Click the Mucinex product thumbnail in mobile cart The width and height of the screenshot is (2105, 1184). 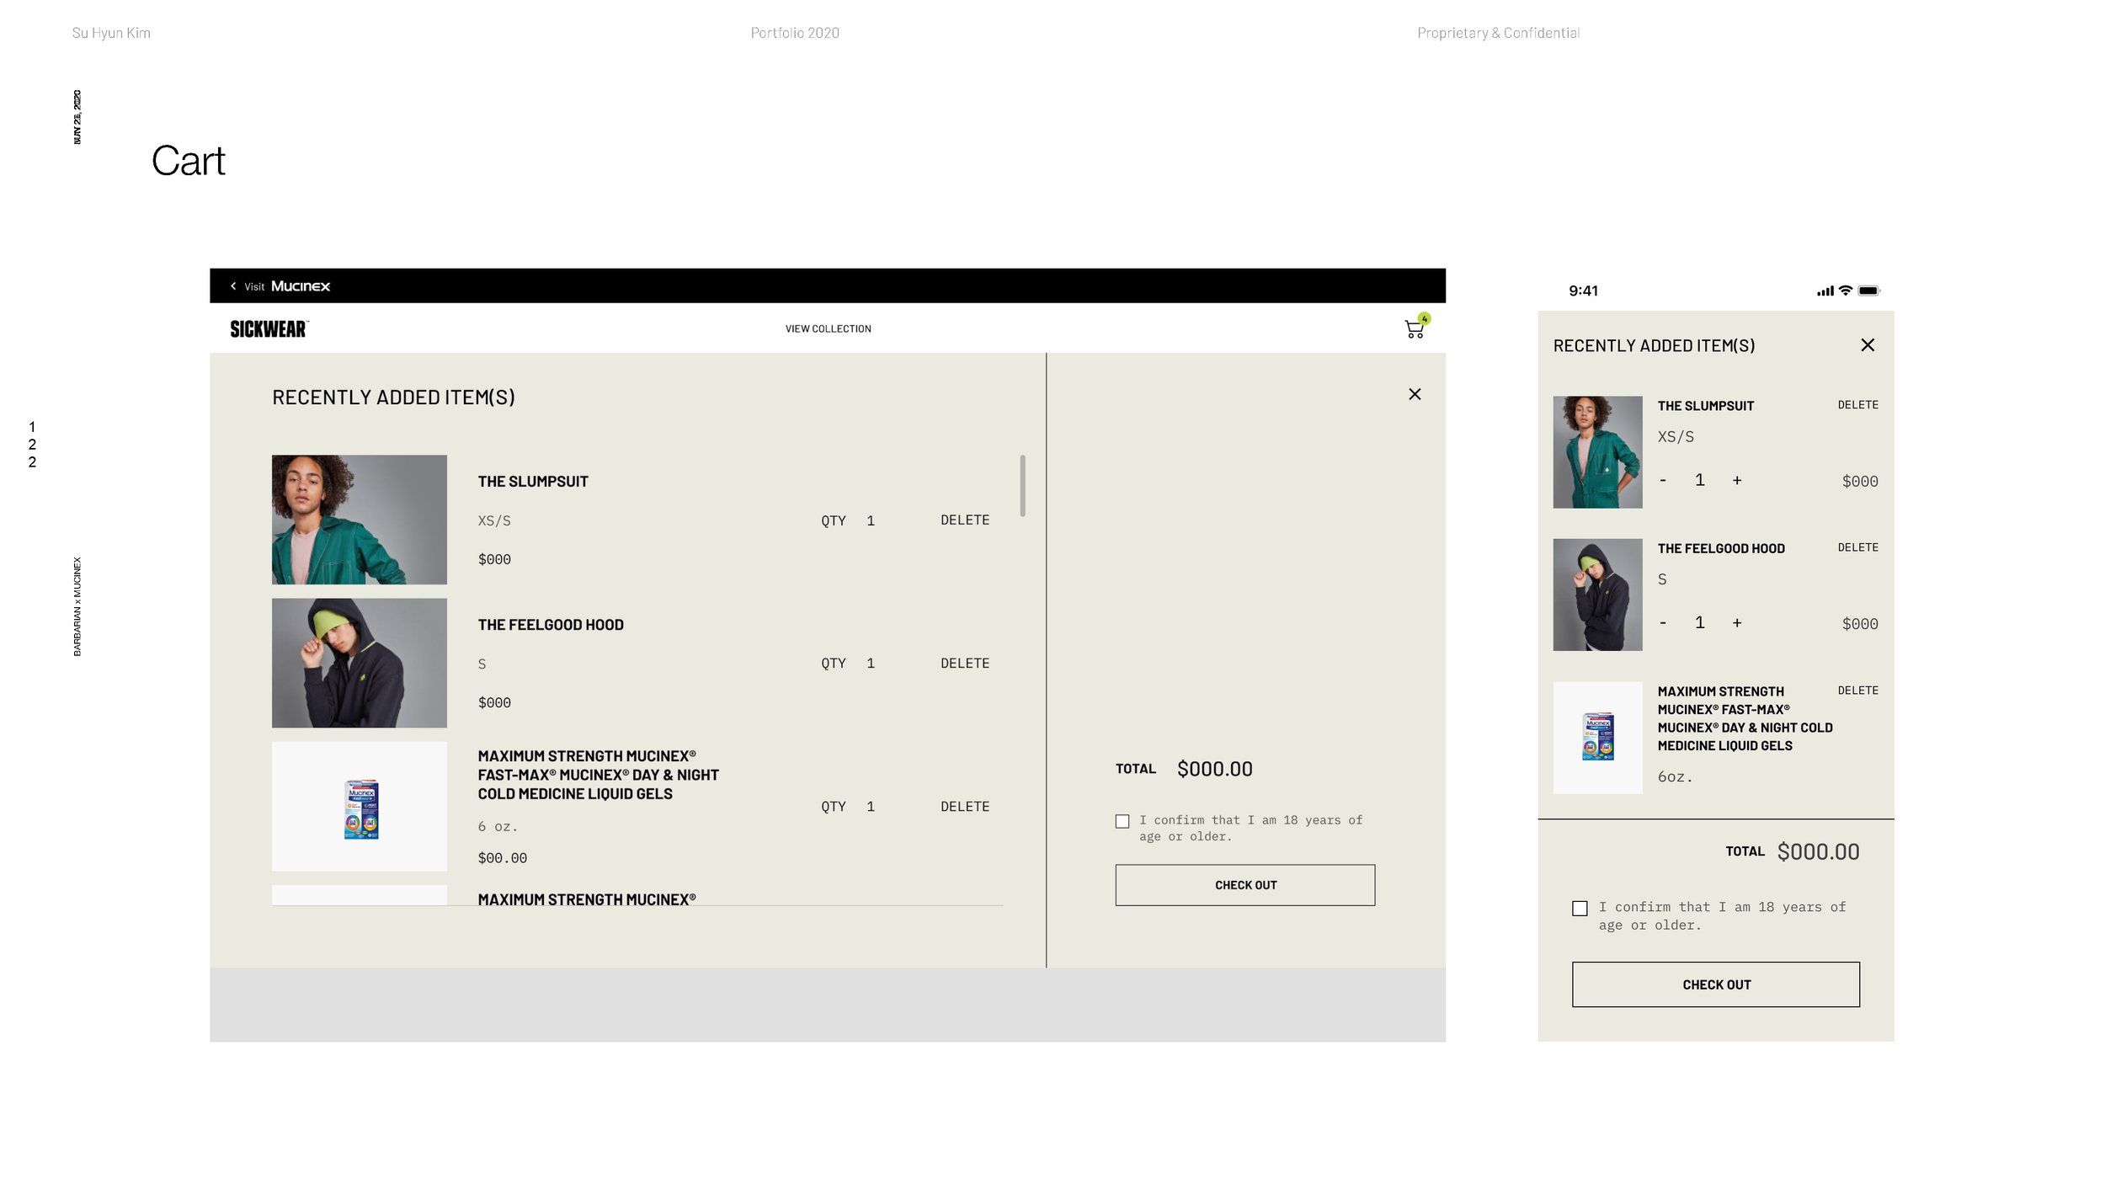[x=1597, y=738]
